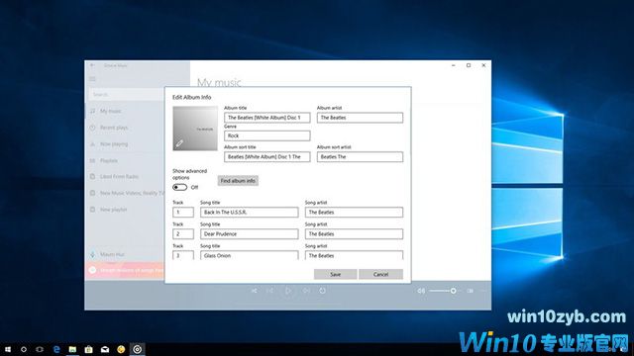Viewport: 634px width, 356px height.
Task: Open Microsoft Edge from the taskbar
Action: pyautogui.click(x=56, y=349)
